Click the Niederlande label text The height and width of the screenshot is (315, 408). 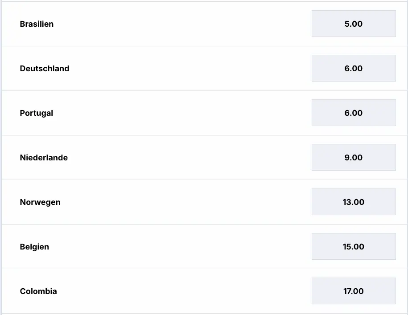pos(44,158)
